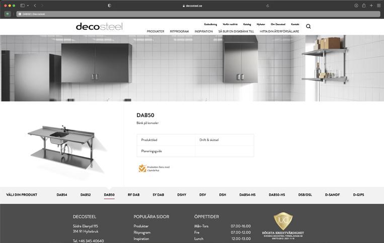The height and width of the screenshot is (243, 384).
Task: Open the Nyheter top link
Action: 261,24
